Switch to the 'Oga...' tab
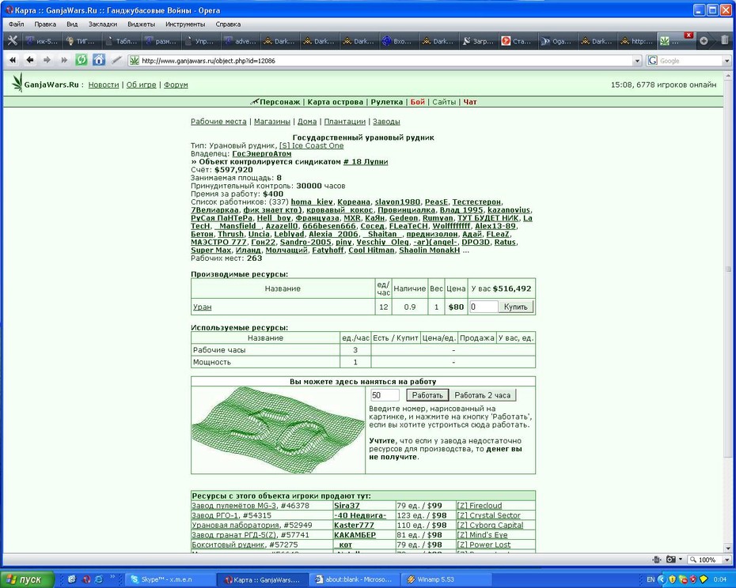 coord(556,41)
